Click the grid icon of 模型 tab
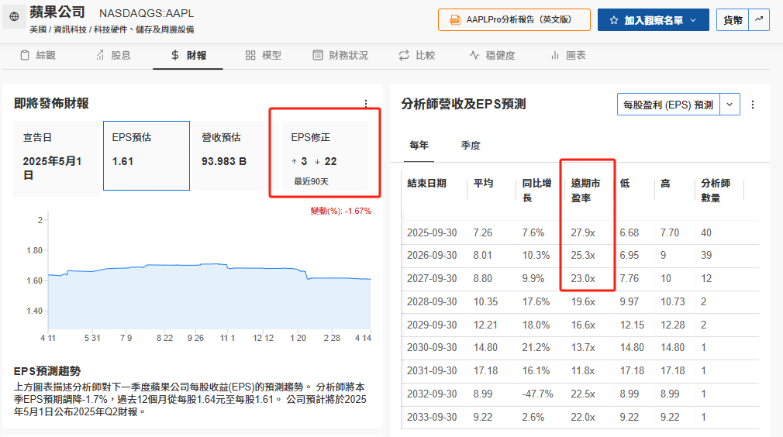783x437 pixels. 250,55
